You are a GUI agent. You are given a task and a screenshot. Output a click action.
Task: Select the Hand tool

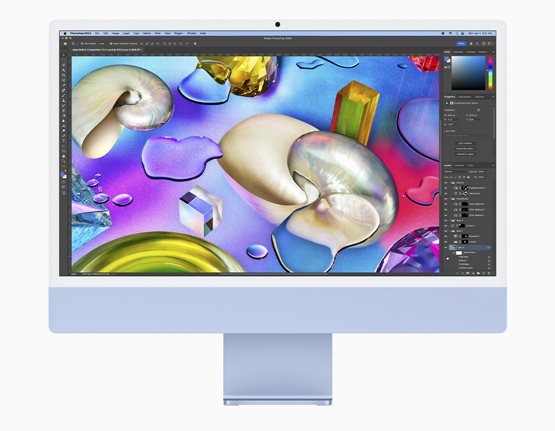[x=64, y=156]
